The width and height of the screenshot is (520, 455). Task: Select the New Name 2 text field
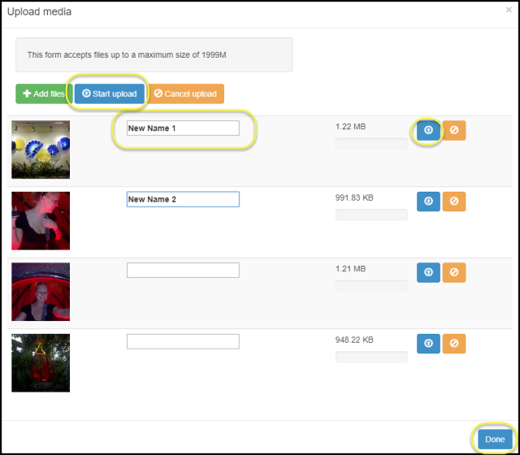tap(183, 199)
